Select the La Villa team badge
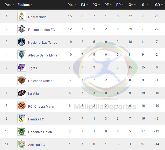The height and width of the screenshot is (150, 165). 22,93
